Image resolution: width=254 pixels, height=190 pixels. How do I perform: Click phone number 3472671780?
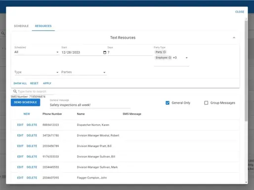tap(51, 135)
